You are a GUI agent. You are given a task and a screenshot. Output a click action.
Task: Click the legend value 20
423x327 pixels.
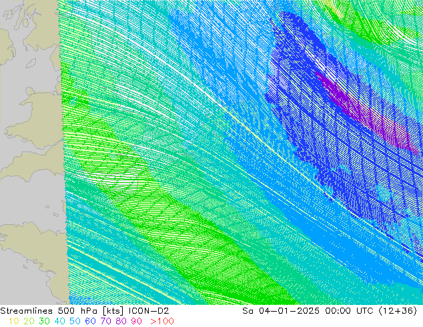point(29,322)
